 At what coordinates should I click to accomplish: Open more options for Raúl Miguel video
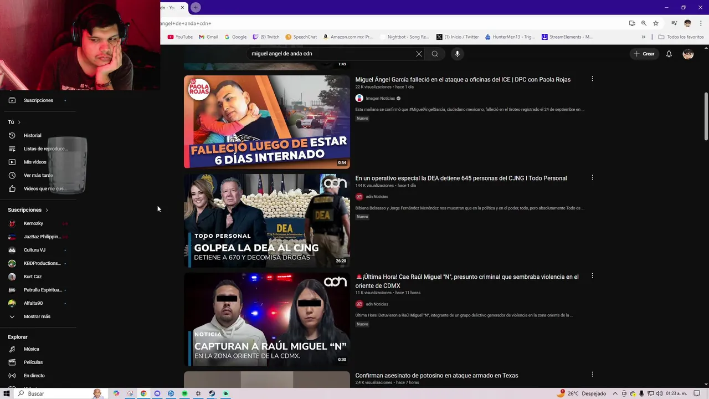click(x=592, y=276)
